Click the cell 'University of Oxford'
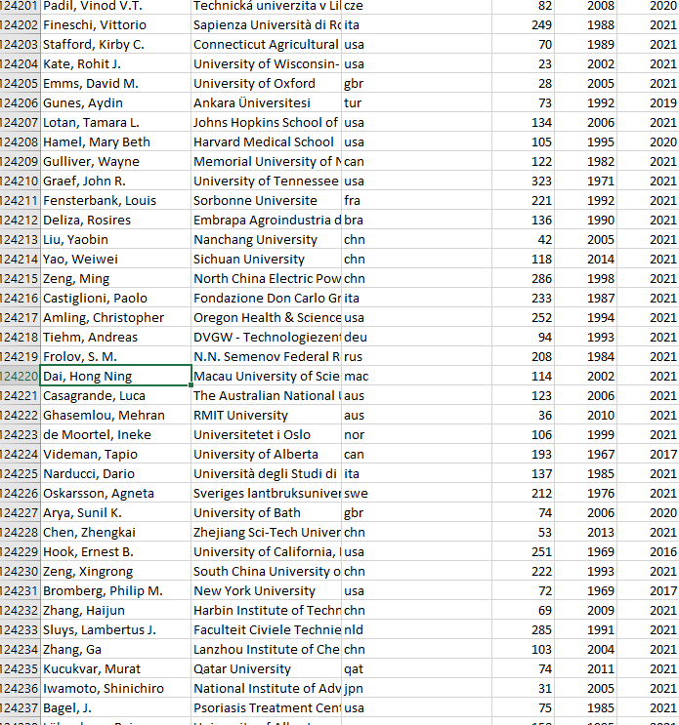The height and width of the screenshot is (725, 679). pos(266,83)
